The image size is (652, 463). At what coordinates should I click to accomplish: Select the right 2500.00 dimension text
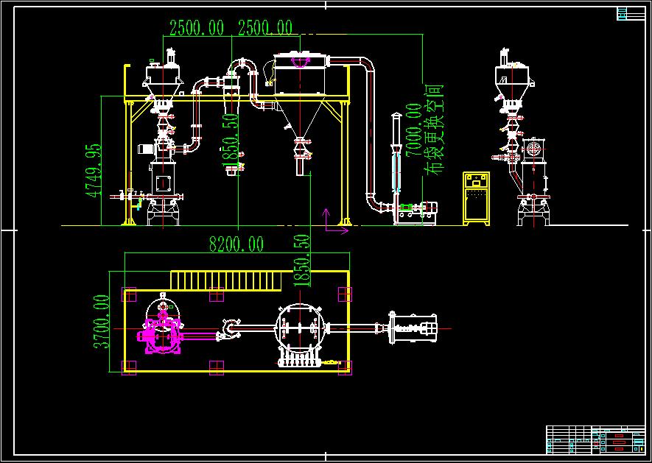(x=265, y=28)
